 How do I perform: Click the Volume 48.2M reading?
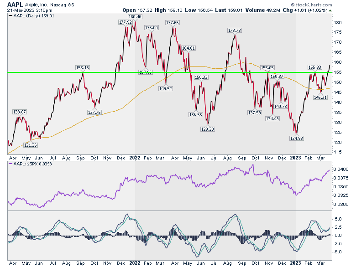[263, 10]
